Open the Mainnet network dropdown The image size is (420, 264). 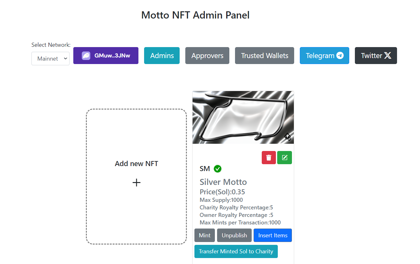[x=50, y=59]
